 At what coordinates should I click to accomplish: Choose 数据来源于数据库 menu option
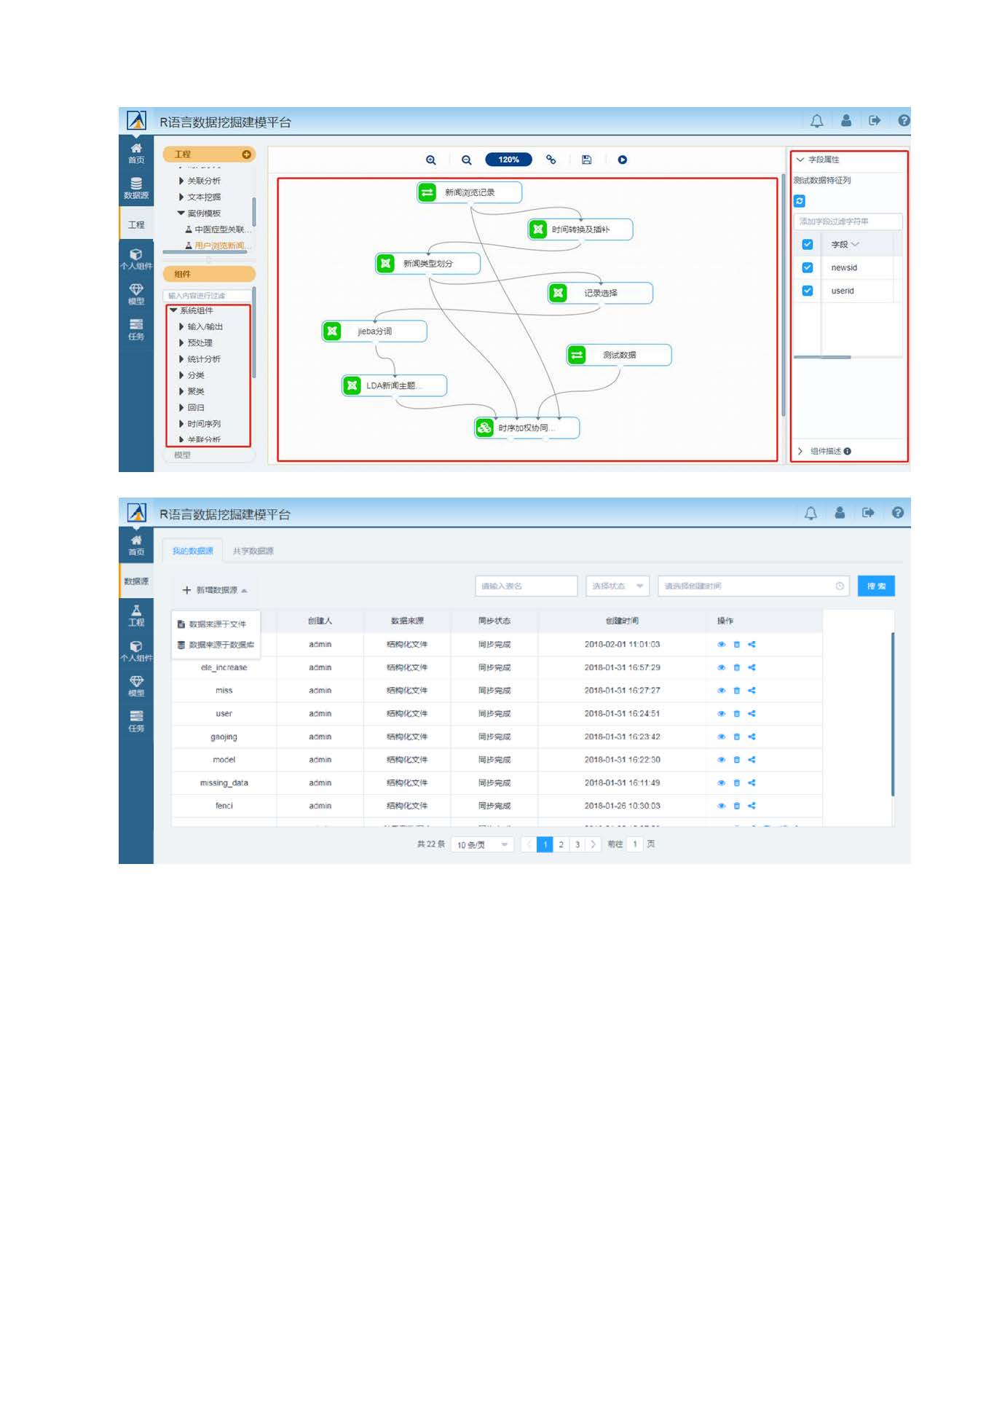coord(216,645)
